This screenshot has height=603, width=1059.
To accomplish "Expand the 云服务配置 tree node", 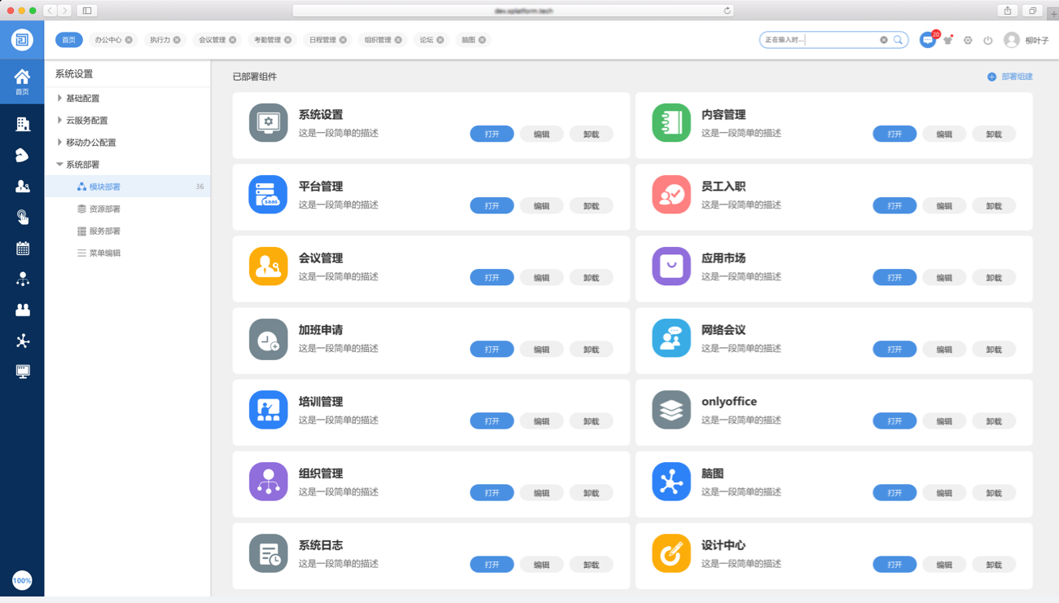I will [59, 120].
